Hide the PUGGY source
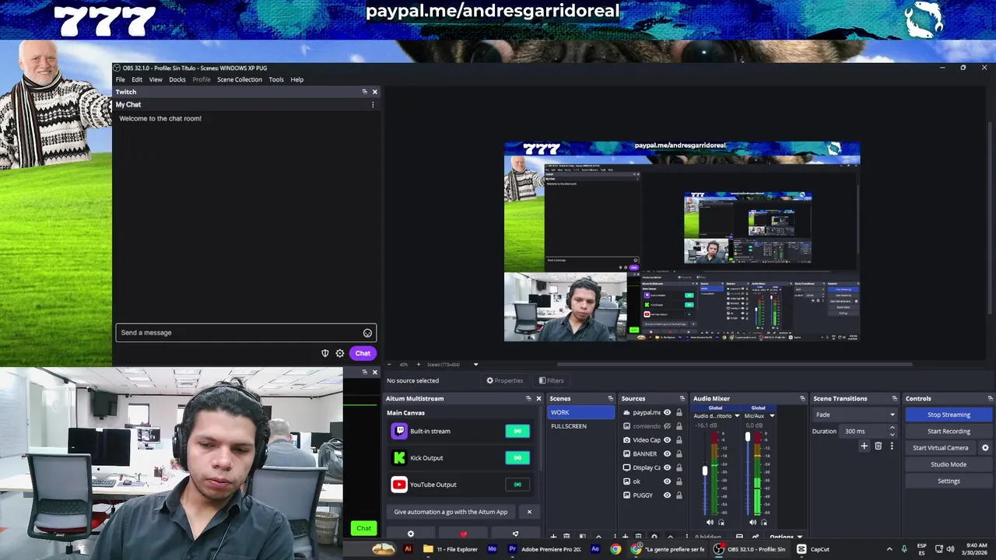Screen dimensions: 996x560 coord(667,495)
